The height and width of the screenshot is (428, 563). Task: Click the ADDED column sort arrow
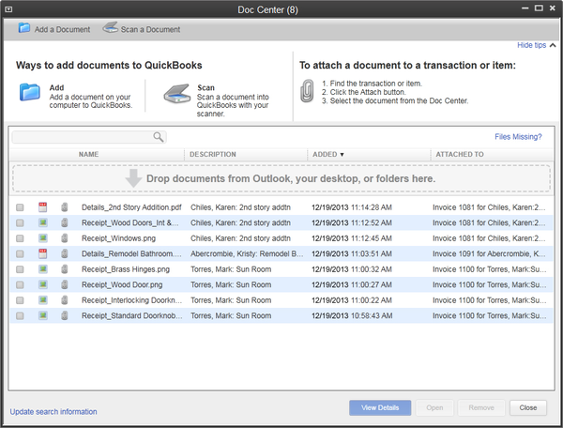342,154
